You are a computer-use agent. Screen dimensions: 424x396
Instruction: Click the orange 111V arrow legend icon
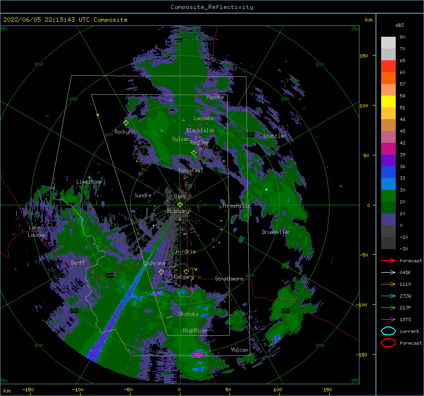pos(388,284)
